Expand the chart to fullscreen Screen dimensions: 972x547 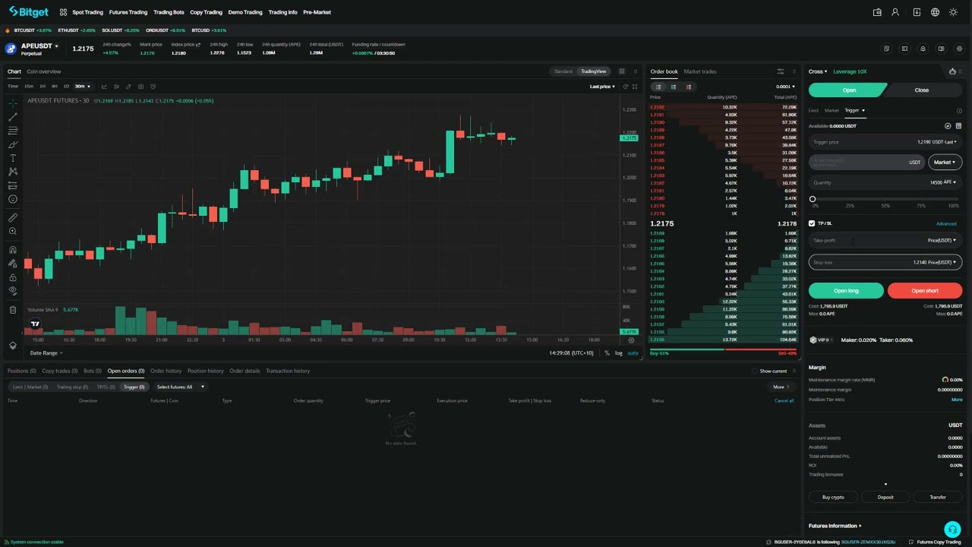[x=635, y=87]
